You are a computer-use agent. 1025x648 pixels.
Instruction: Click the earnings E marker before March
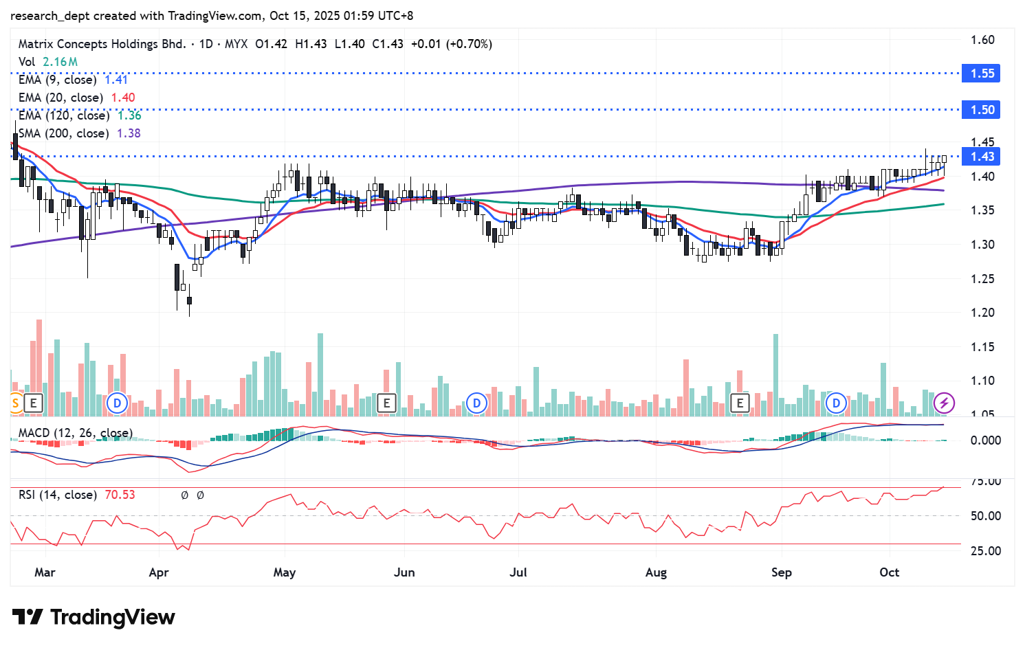click(33, 403)
